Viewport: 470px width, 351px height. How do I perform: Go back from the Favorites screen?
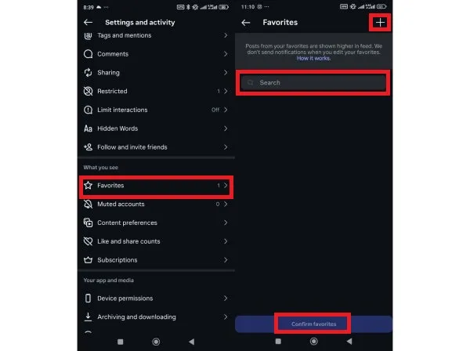tap(246, 23)
